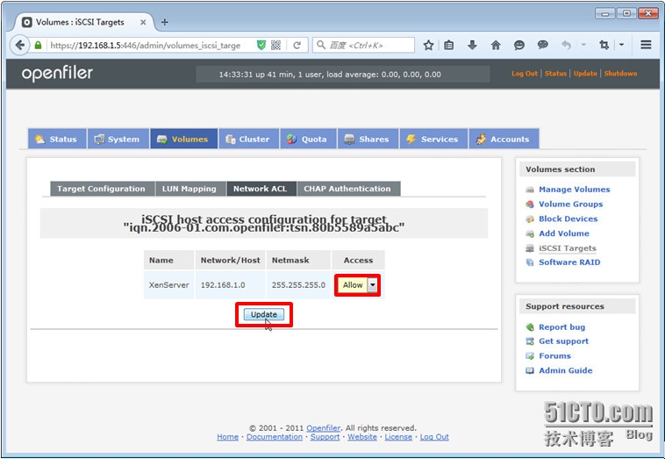Open the Accounts main tab
This screenshot has height=459, width=665.
pyautogui.click(x=504, y=139)
